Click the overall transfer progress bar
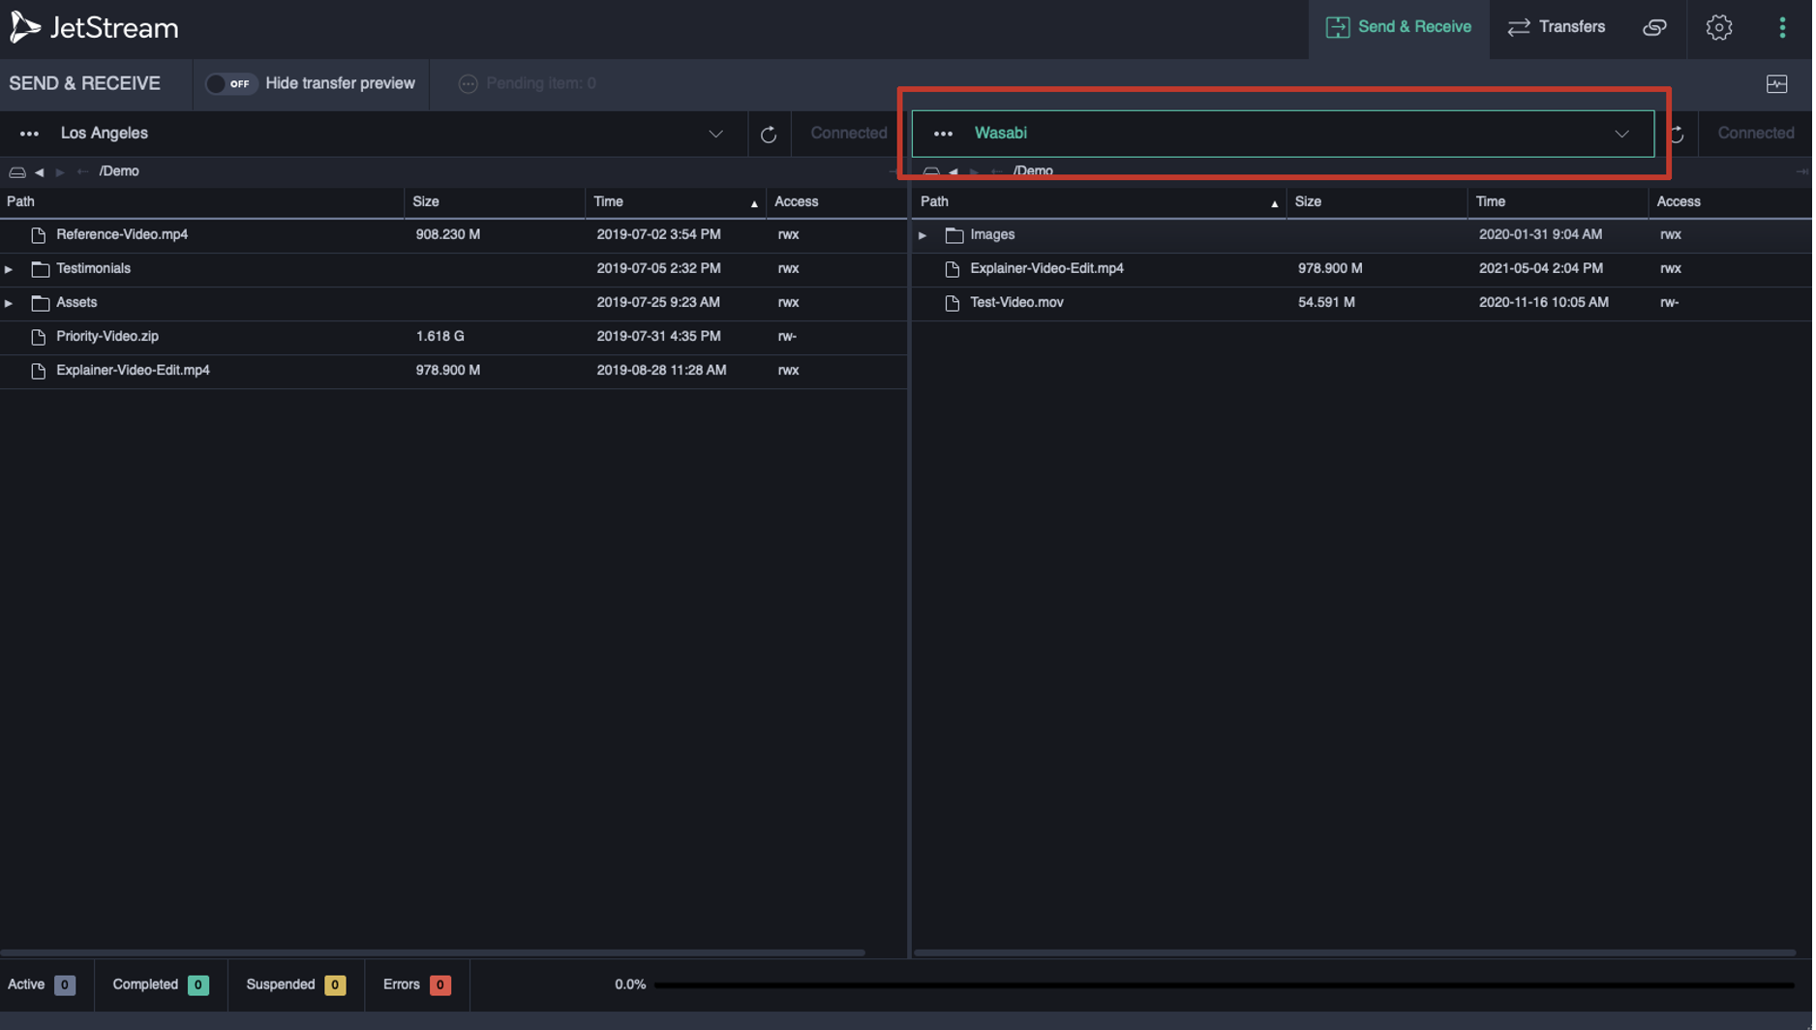The width and height of the screenshot is (1816, 1030). (x=1226, y=987)
